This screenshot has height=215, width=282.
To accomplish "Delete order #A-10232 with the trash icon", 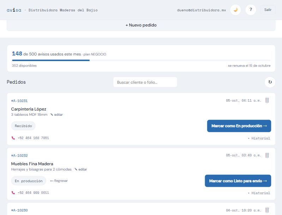I will click(267, 155).
